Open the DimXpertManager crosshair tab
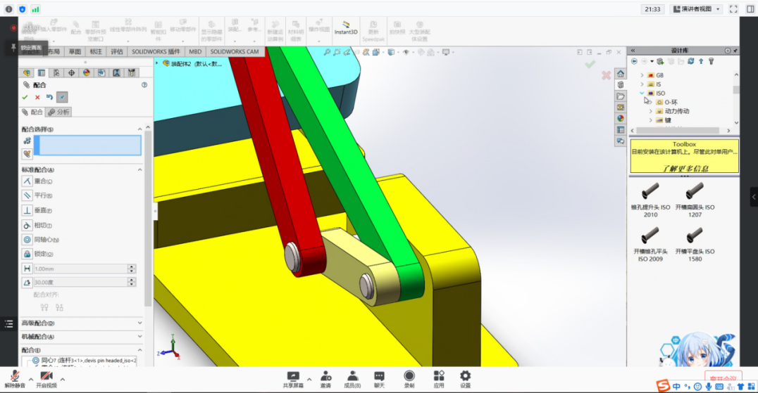758x393 pixels. (x=72, y=73)
